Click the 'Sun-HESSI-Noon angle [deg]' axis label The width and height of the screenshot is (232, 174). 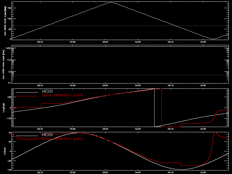3,64
